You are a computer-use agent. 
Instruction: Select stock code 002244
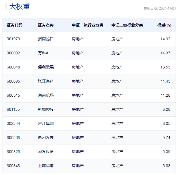click(13, 123)
